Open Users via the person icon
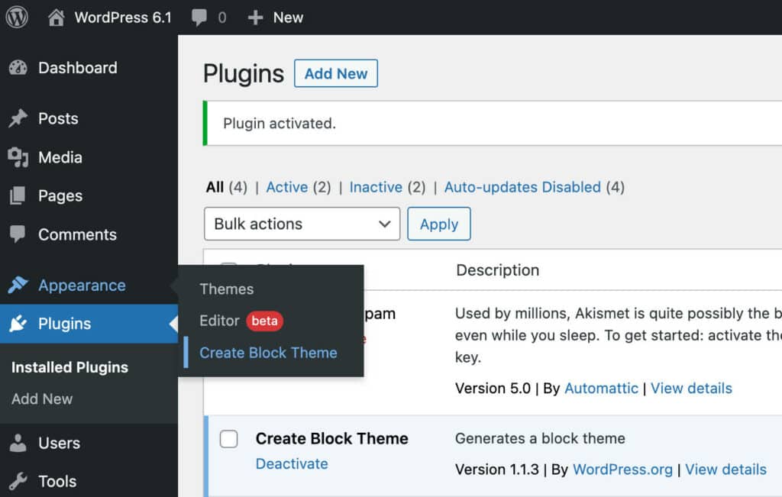This screenshot has width=782, height=497. pyautogui.click(x=19, y=443)
